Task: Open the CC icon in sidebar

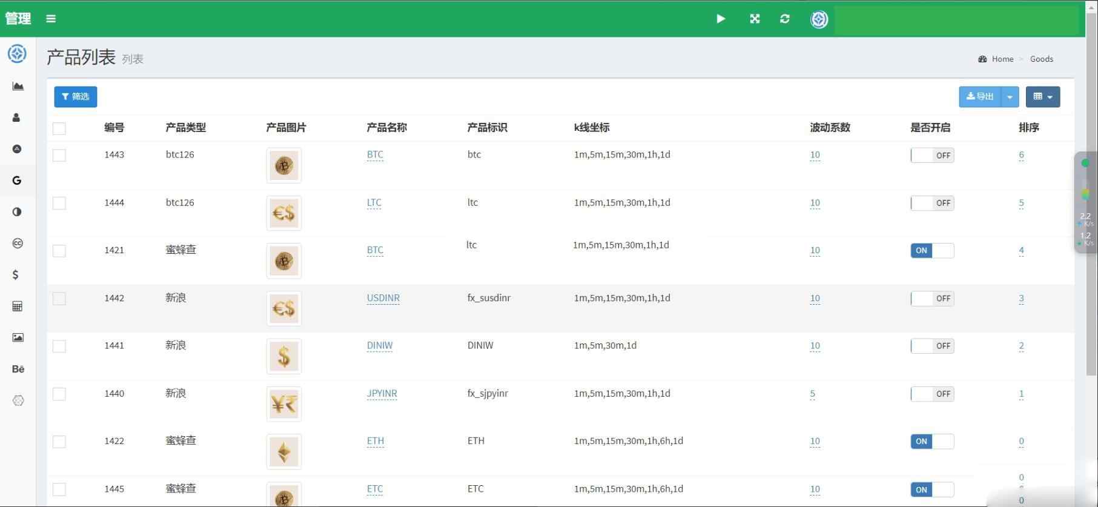Action: coord(18,244)
